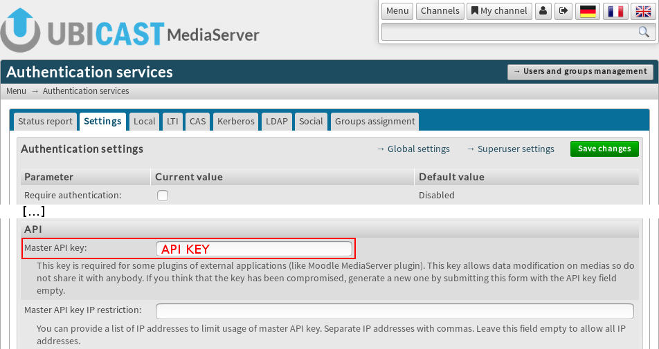Open the Social tab
This screenshot has height=349, width=659.
pos(311,121)
